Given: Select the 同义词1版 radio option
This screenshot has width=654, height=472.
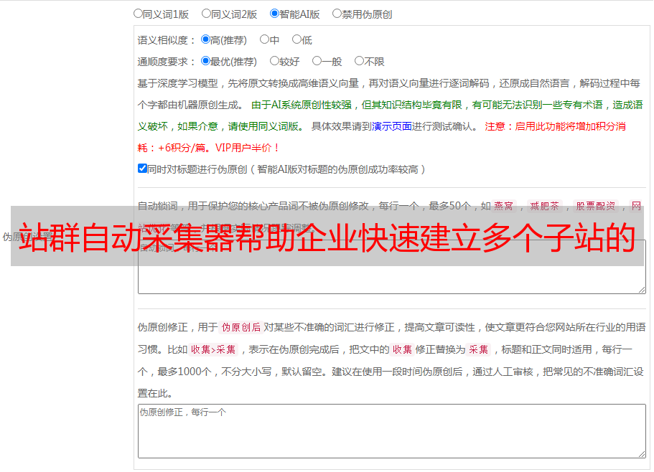Looking at the screenshot, I should (138, 14).
